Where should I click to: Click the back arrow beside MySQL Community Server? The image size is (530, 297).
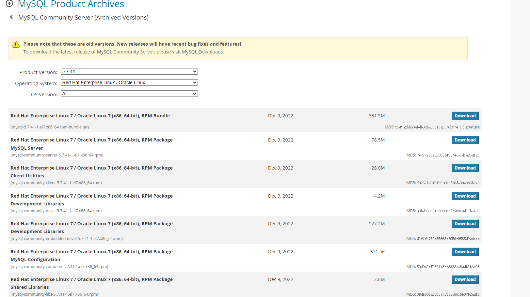tap(11, 17)
